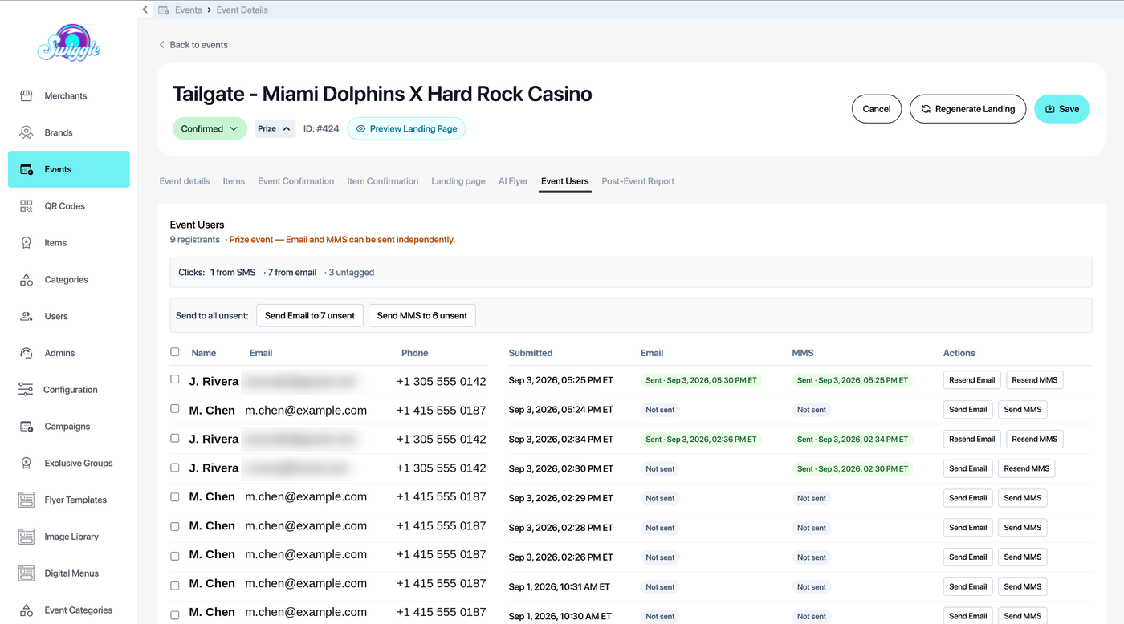Send Email for M. Chen 05:24 PM row
The width and height of the screenshot is (1124, 624).
(968, 410)
